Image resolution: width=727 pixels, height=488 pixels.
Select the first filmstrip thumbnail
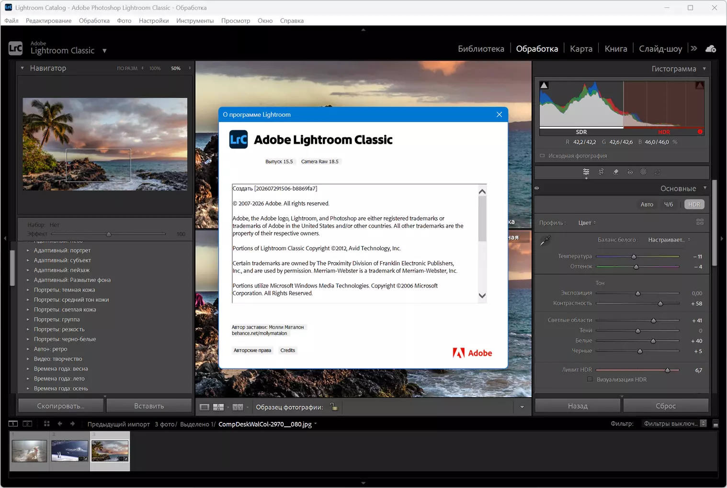pos(29,451)
